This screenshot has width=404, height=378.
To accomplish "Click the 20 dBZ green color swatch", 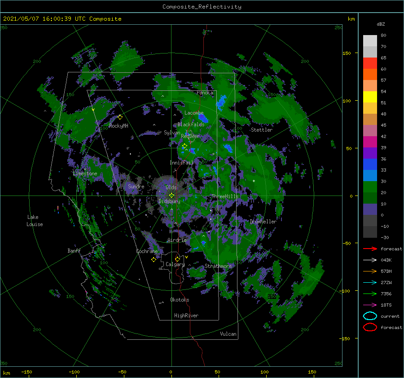I will pos(370,198).
